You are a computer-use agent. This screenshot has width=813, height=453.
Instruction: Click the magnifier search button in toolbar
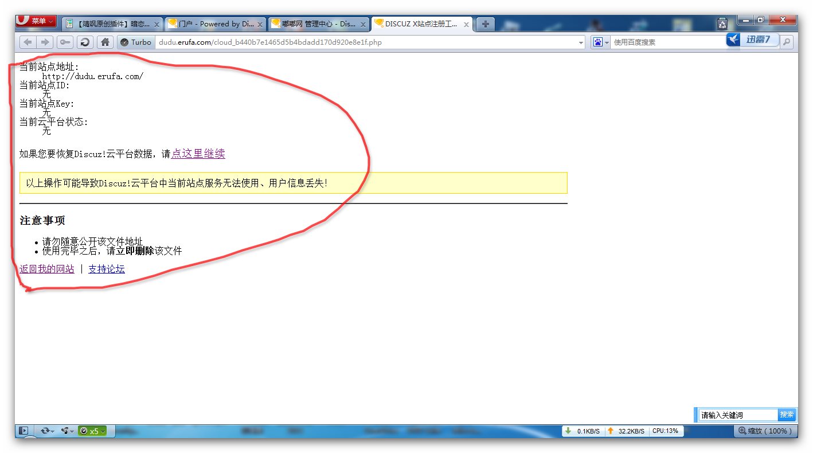[787, 42]
